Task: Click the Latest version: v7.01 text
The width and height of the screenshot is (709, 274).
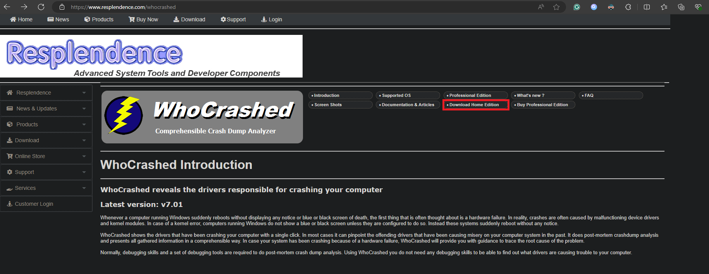Action: coord(141,205)
